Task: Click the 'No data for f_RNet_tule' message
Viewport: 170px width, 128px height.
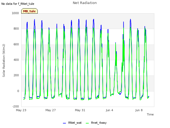Action: pos(18,4)
